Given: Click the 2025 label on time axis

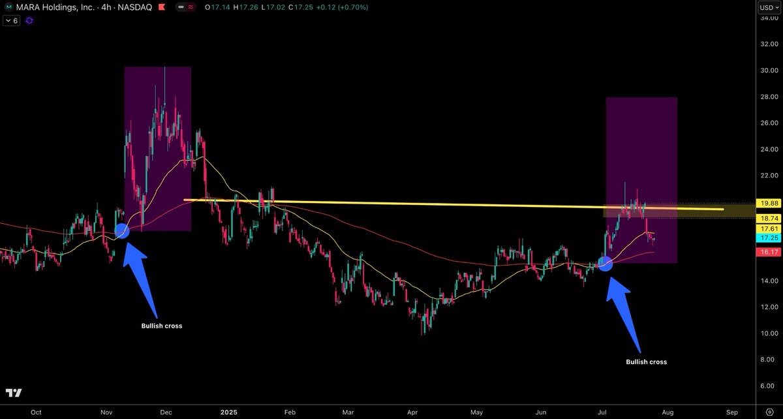Looking at the screenshot, I should 228,412.
